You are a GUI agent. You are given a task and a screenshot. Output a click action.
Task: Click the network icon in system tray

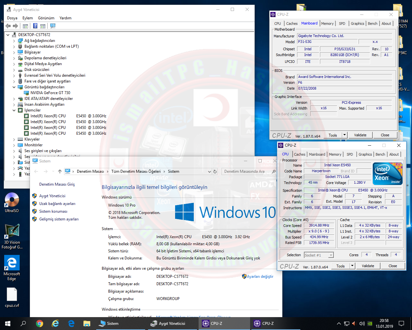pyautogui.click(x=347, y=324)
